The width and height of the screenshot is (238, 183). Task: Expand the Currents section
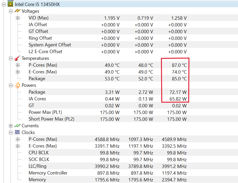(11, 126)
